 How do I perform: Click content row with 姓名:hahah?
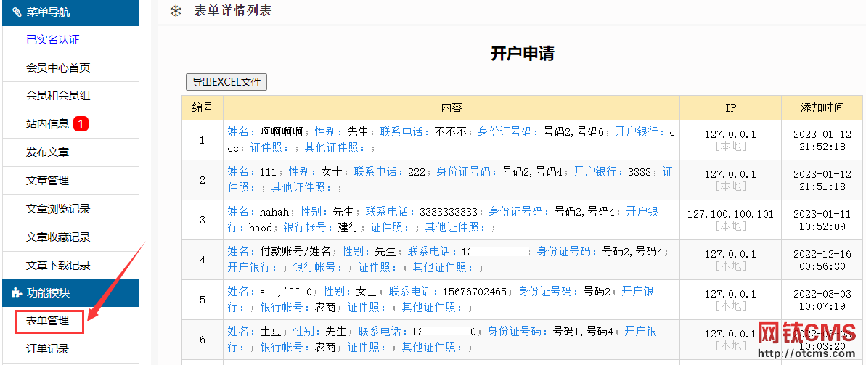(x=452, y=220)
